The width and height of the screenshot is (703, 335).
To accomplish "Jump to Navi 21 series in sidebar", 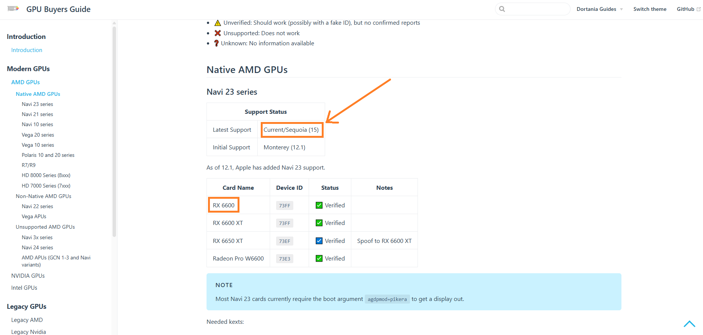I will (37, 114).
